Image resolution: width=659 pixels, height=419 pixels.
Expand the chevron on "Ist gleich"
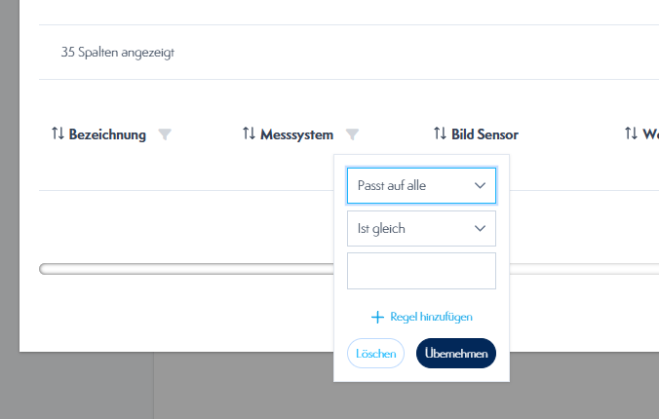coord(480,229)
